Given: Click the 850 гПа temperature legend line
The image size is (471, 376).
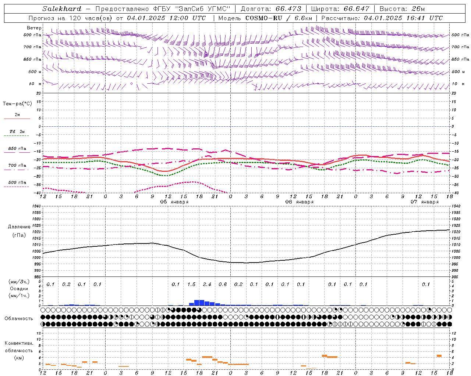Looking at the screenshot, I should pyautogui.click(x=16, y=152).
